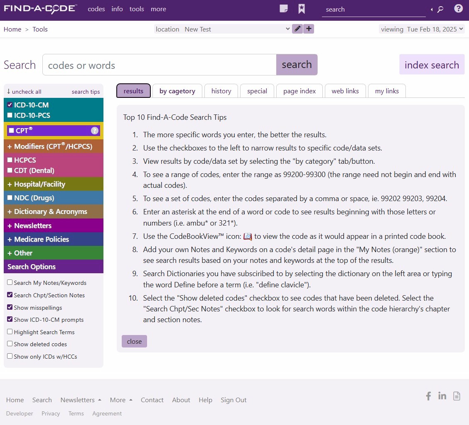Click the codes or words search field
The width and height of the screenshot is (469, 425).
[x=160, y=65]
